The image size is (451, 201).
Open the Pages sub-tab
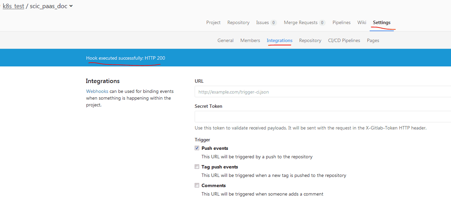point(373,40)
